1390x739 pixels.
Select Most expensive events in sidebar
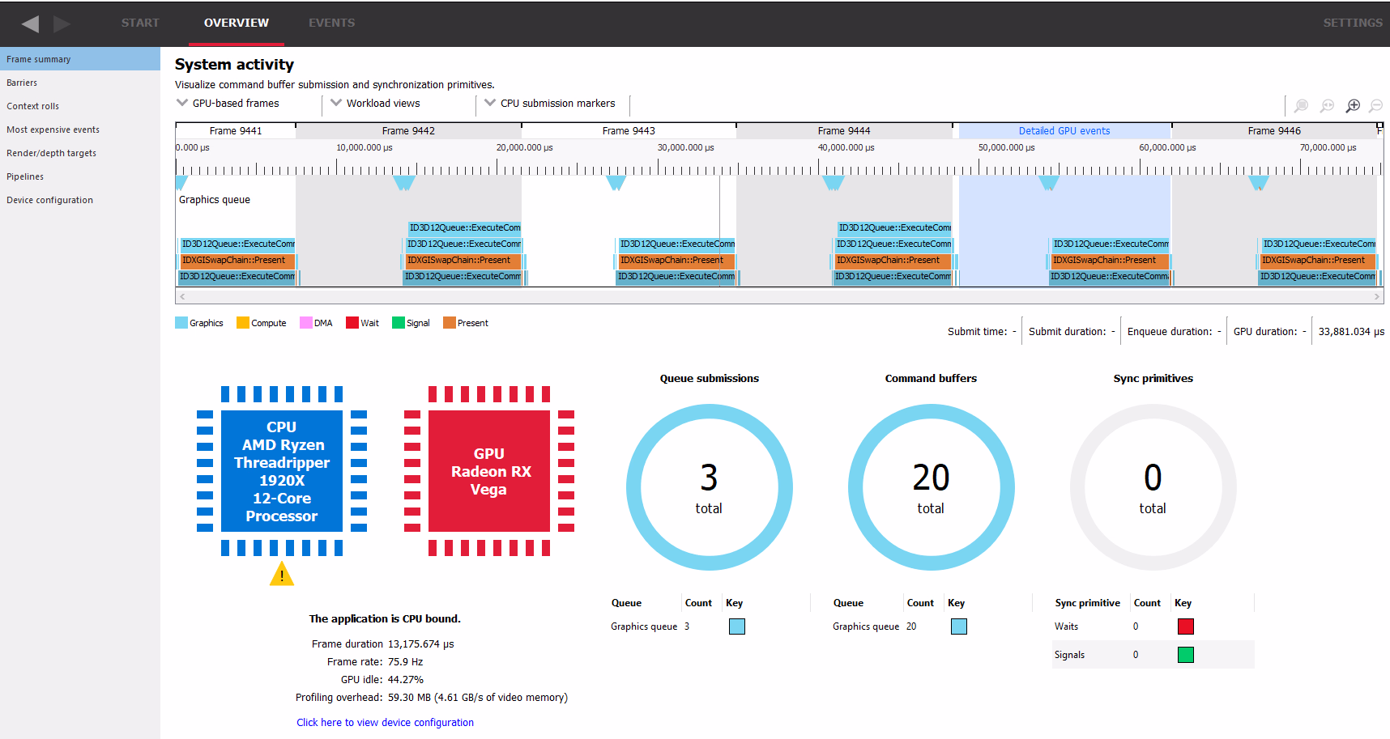click(53, 130)
